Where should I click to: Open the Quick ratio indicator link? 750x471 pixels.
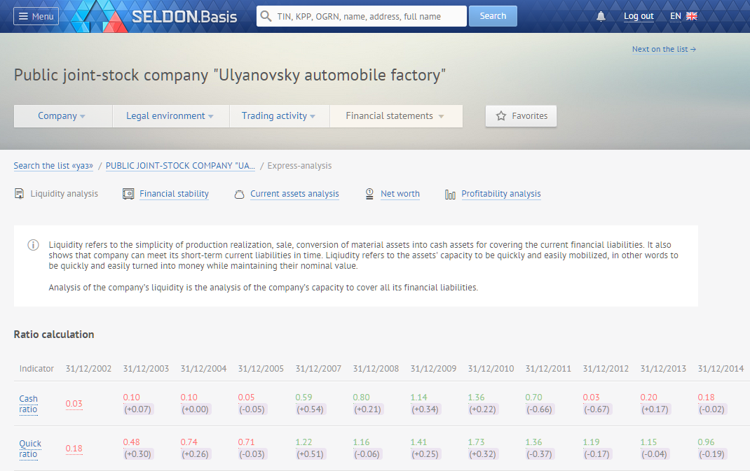[x=30, y=449]
